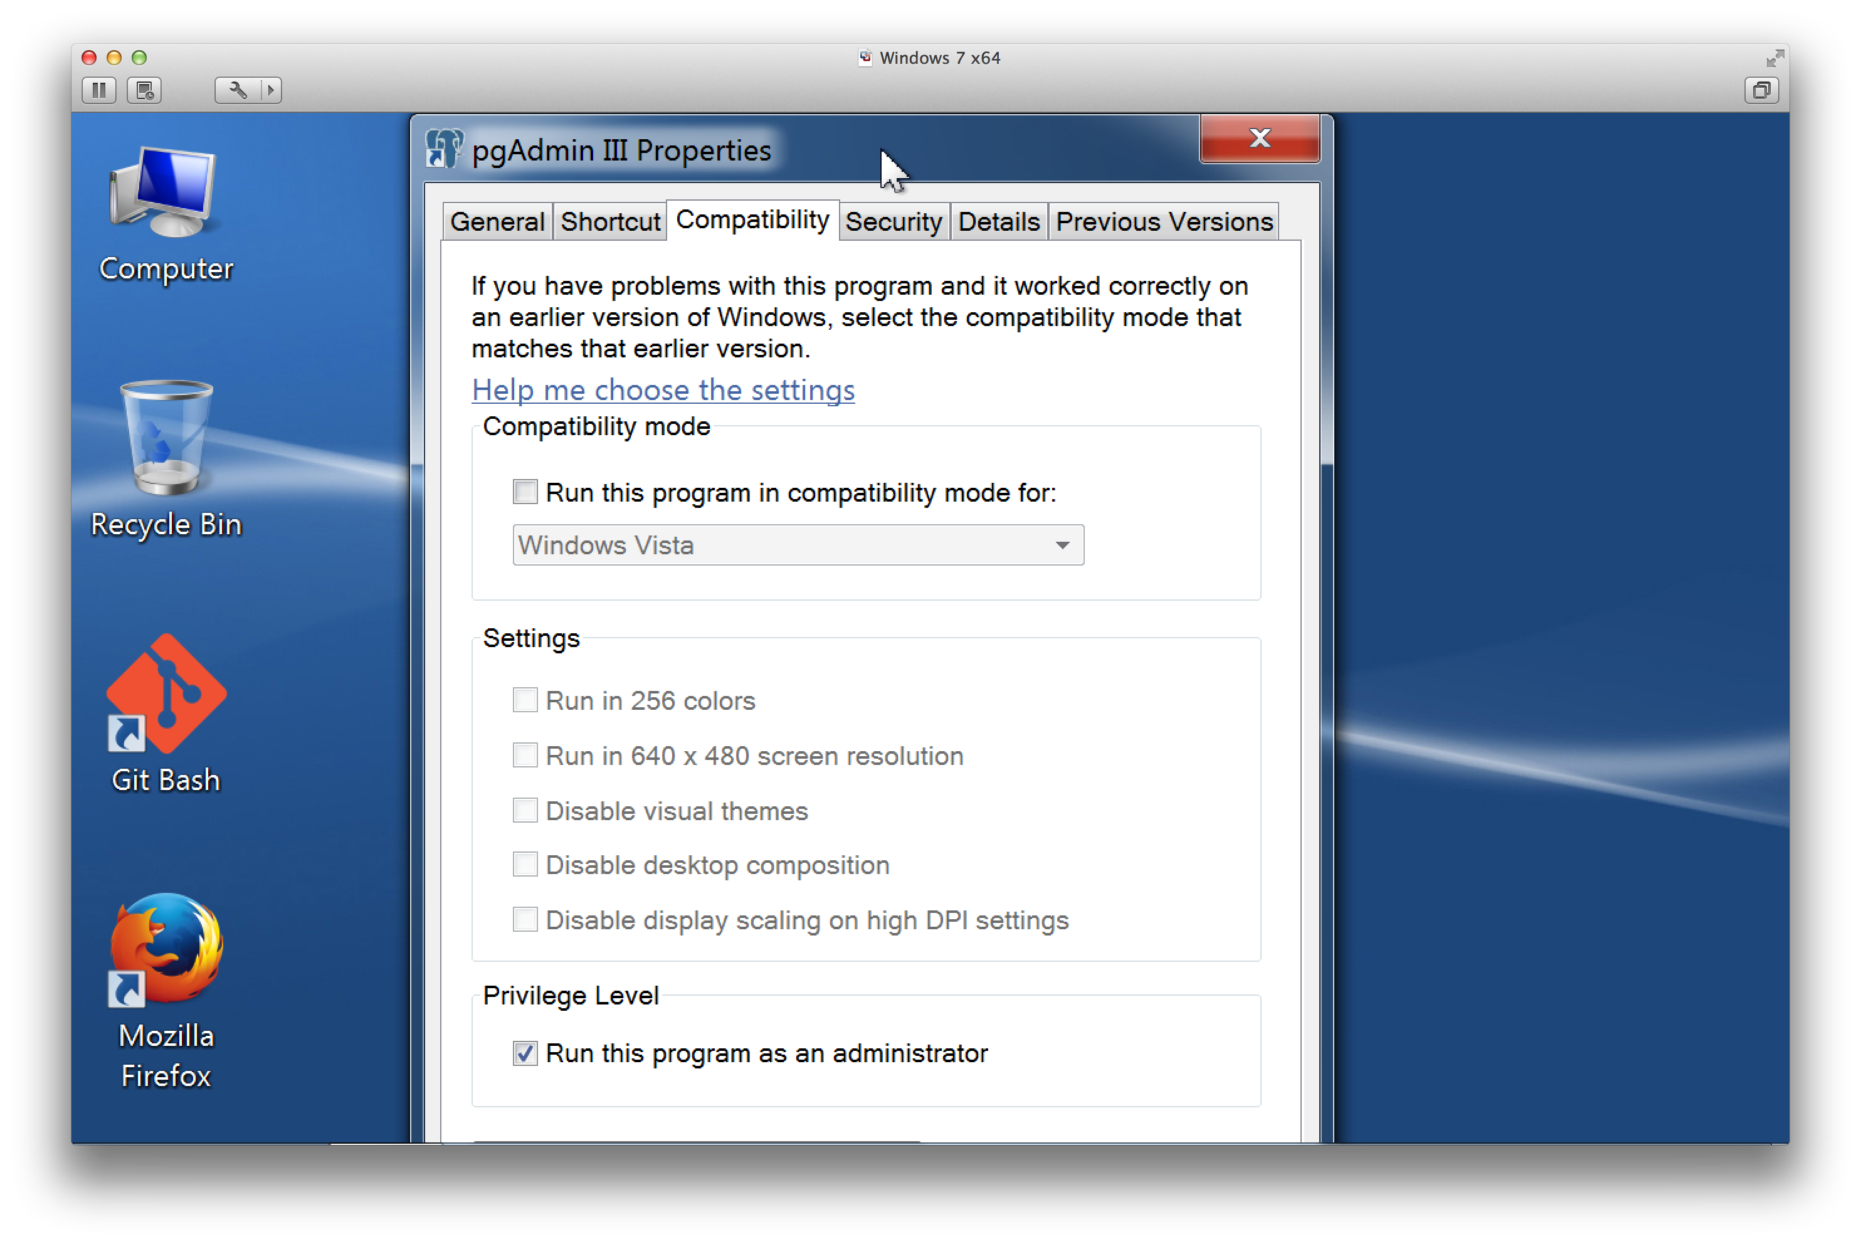Viewport: 1861px width, 1244px height.
Task: Select the Recycle Bin icon
Action: pos(165,458)
